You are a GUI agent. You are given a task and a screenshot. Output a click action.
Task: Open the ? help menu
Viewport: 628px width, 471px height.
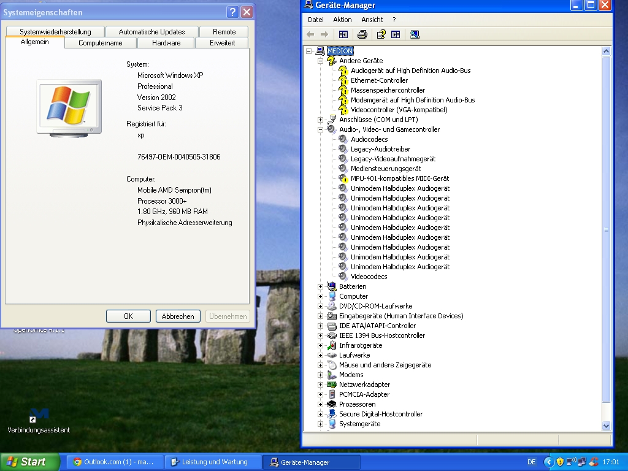click(394, 20)
